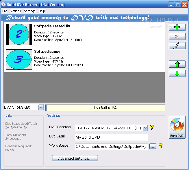Image resolution: width=189 pixels, height=170 pixels.
Task: Click the Disc Label input field
Action: point(111,137)
